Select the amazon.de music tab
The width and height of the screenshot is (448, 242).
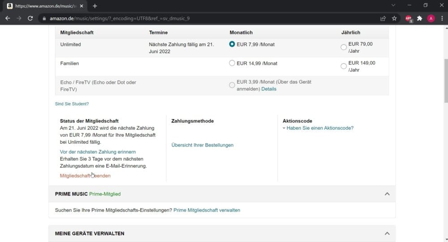coord(46,6)
